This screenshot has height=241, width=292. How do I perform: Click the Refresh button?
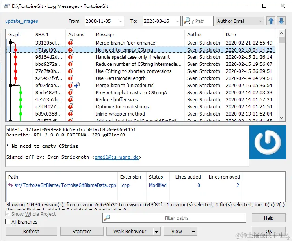click(x=31, y=231)
